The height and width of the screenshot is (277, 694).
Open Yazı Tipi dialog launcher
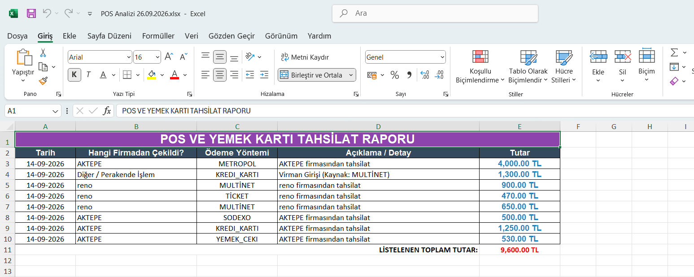tap(190, 94)
